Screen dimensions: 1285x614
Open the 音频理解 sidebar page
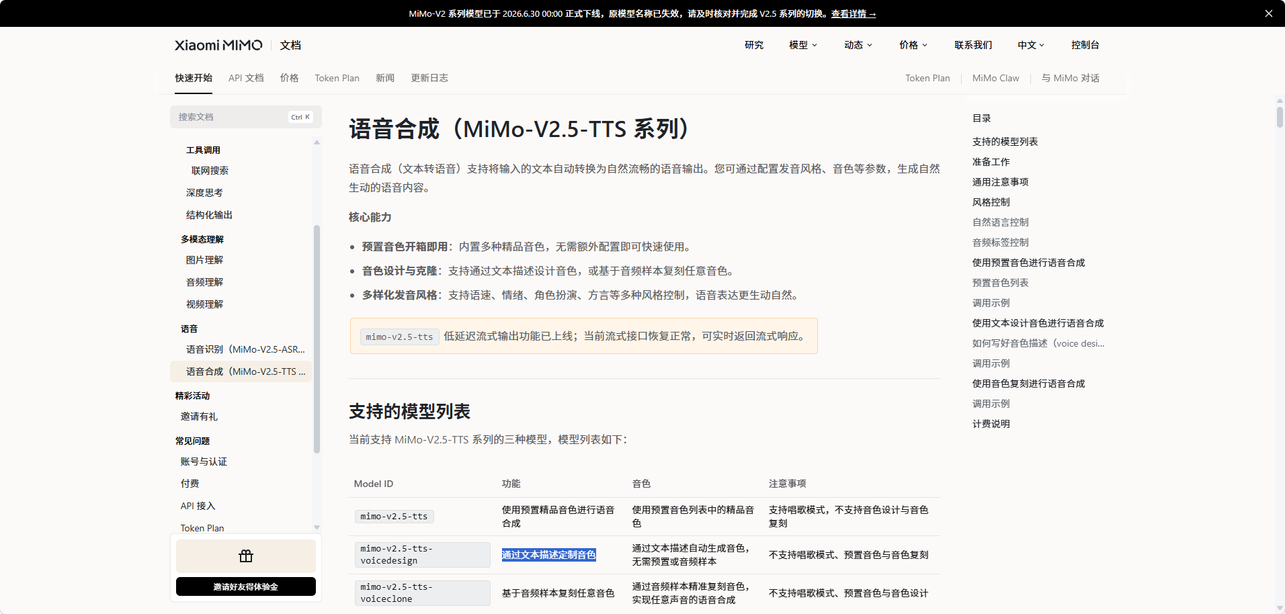click(x=204, y=282)
